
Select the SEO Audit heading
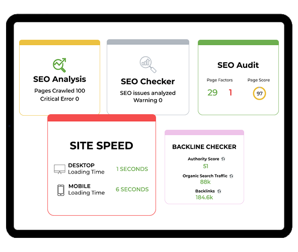[238, 65]
